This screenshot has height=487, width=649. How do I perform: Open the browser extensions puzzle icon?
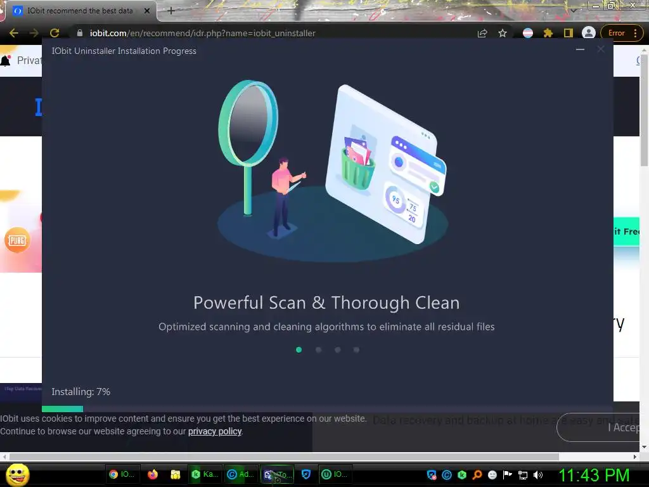coord(548,33)
